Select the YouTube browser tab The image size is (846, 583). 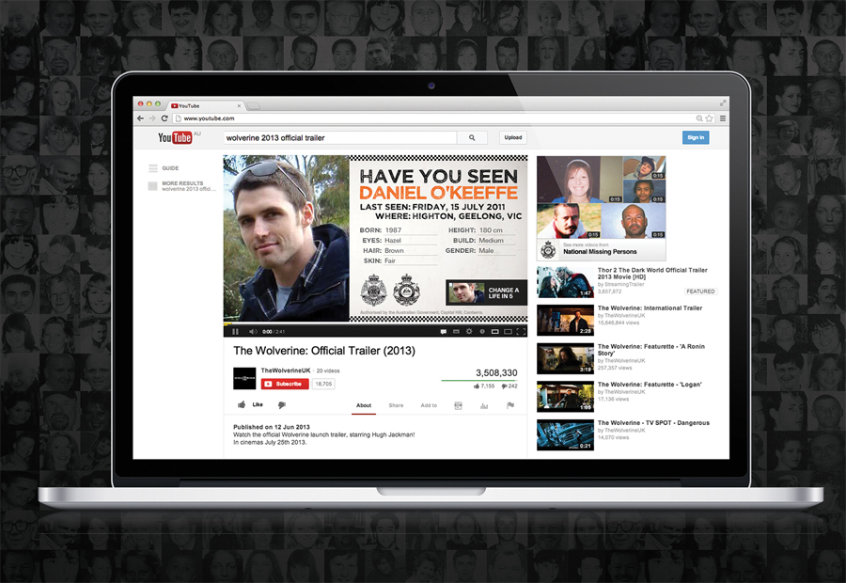(x=205, y=106)
